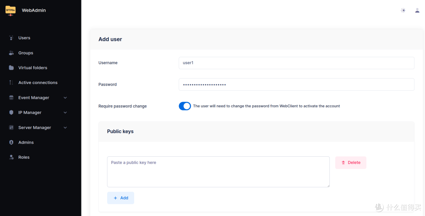Open the user profile icon menu

(417, 10)
